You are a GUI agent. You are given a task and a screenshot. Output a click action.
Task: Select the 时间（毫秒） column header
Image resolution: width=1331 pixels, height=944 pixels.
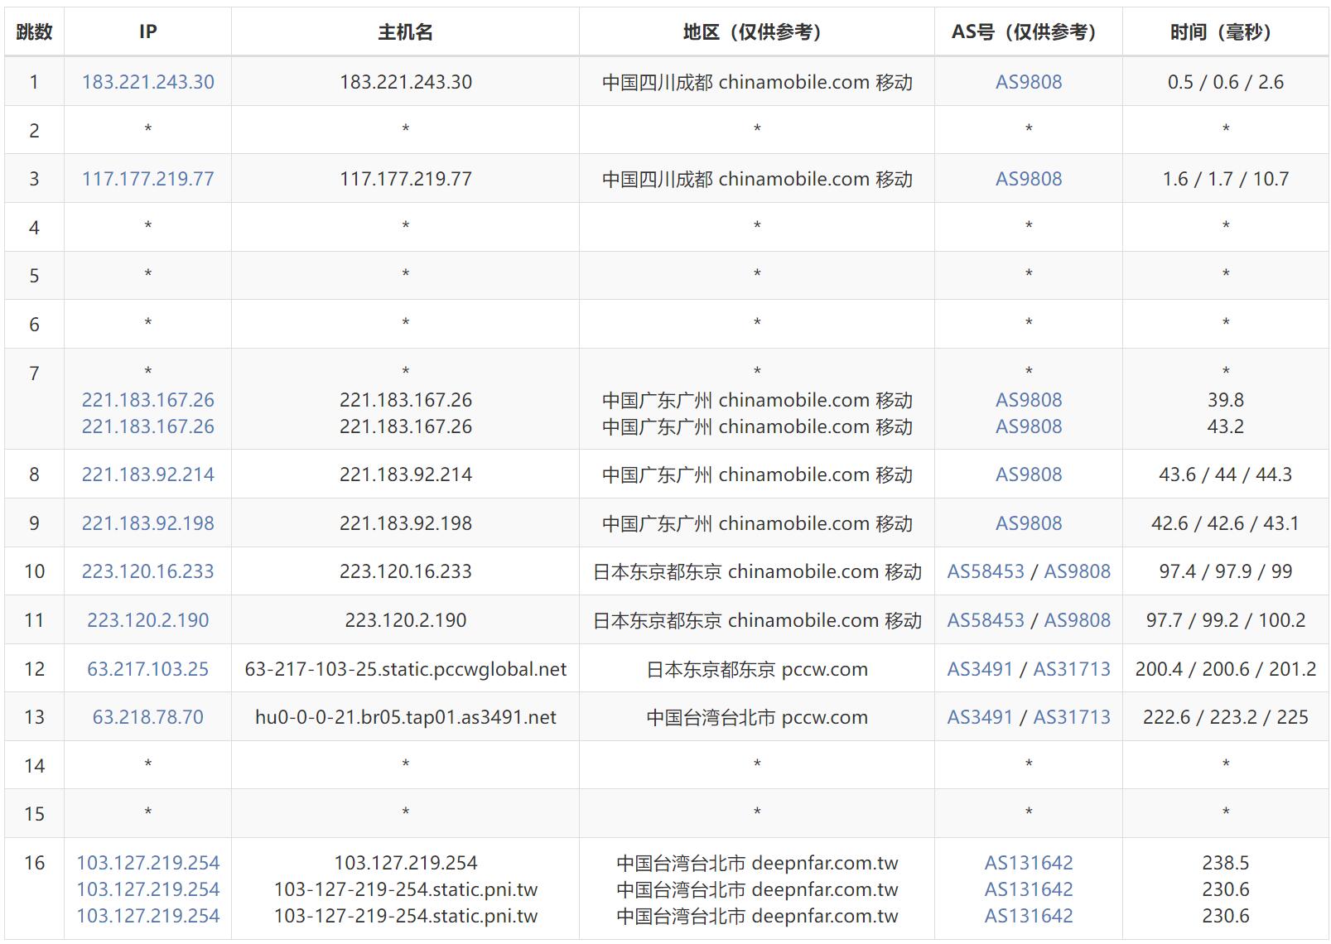pyautogui.click(x=1226, y=32)
